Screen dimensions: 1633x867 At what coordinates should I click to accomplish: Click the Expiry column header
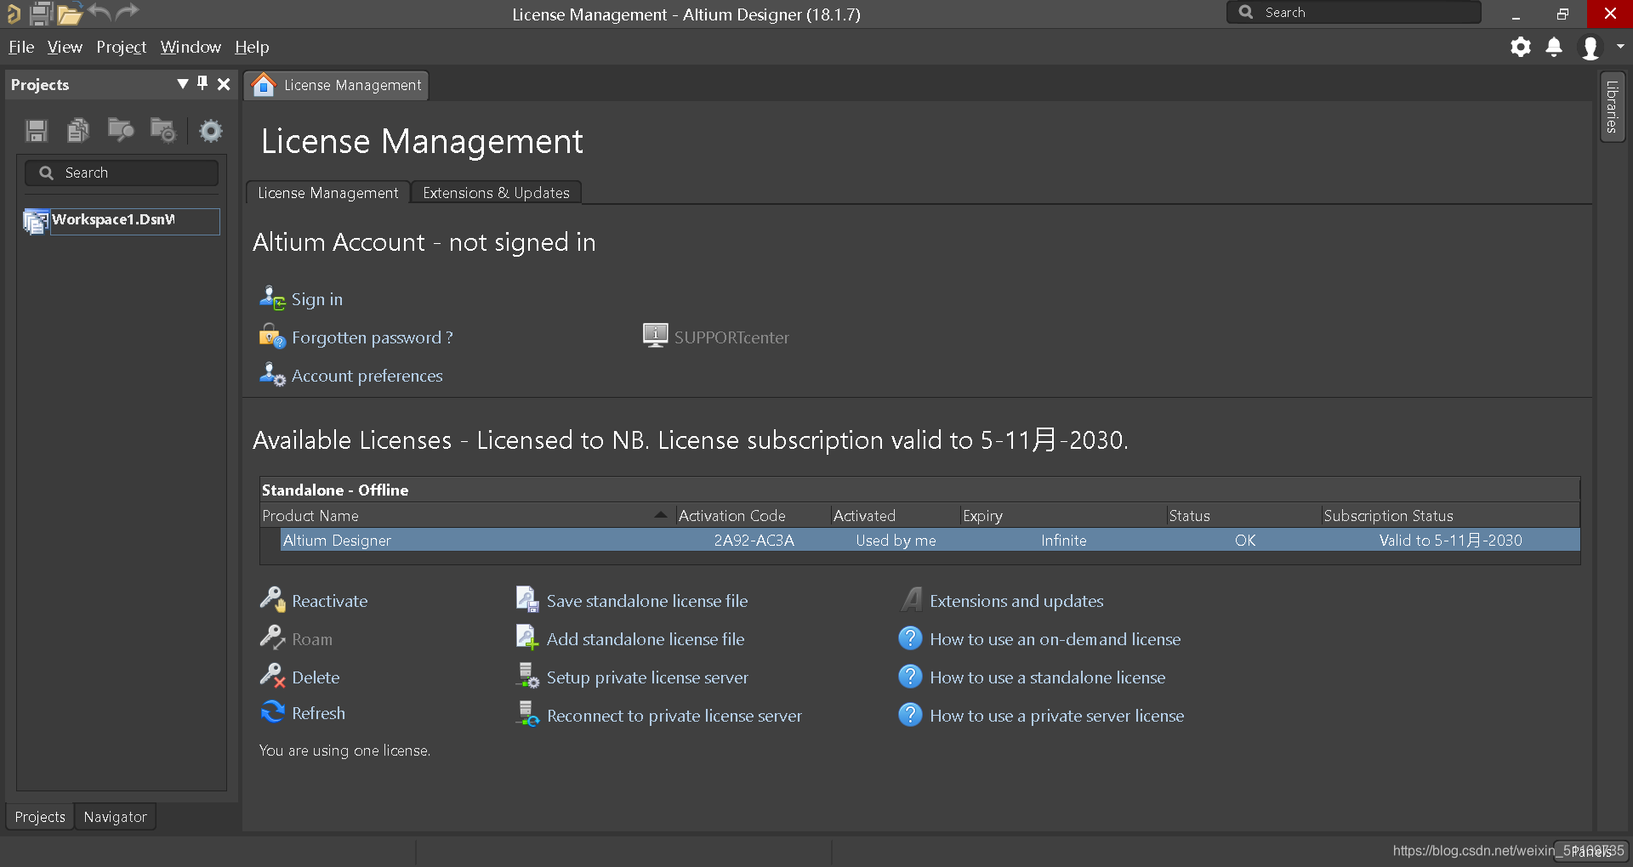point(1063,515)
